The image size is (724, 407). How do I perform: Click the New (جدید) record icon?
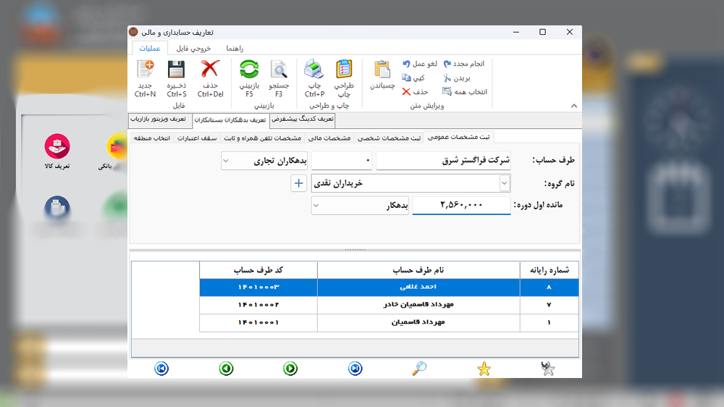pos(145,70)
